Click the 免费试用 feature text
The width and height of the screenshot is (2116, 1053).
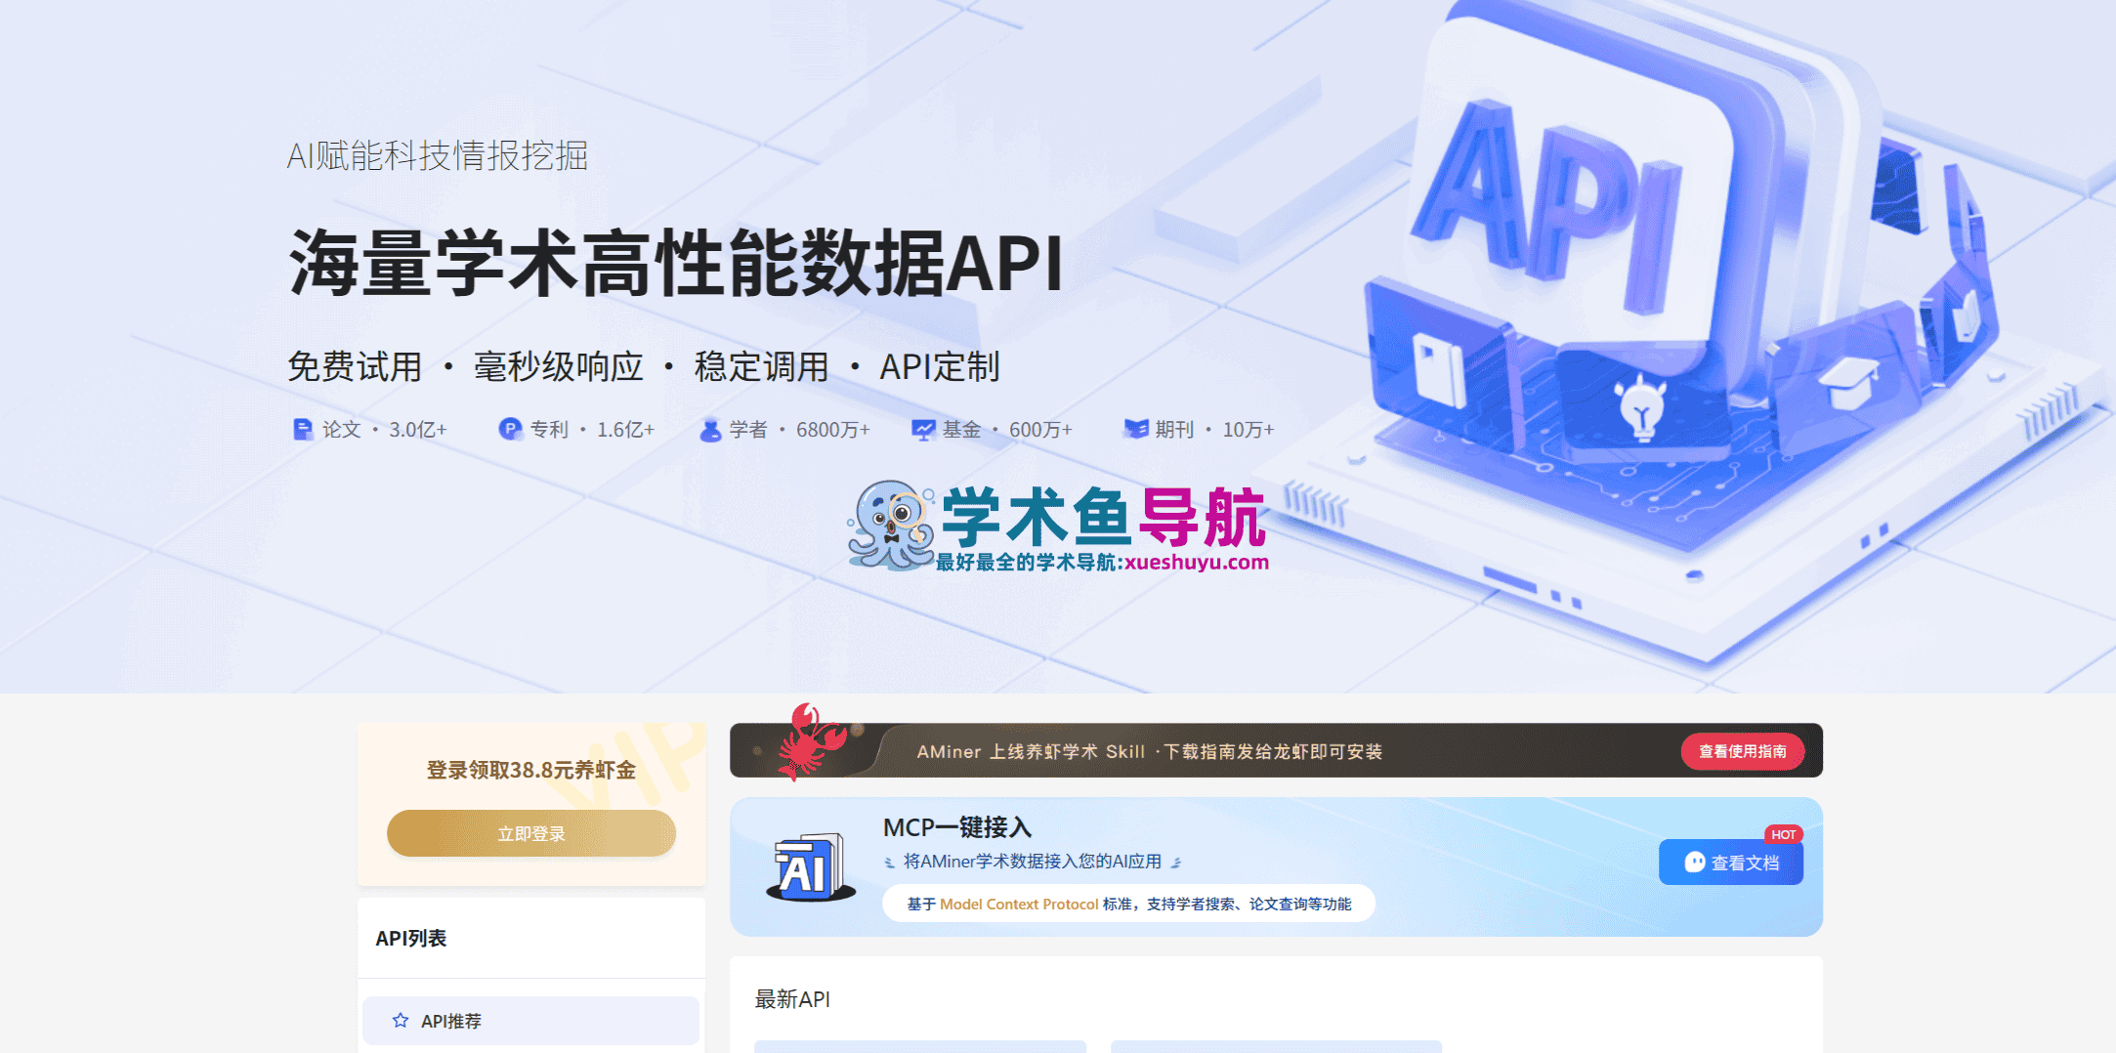point(355,367)
